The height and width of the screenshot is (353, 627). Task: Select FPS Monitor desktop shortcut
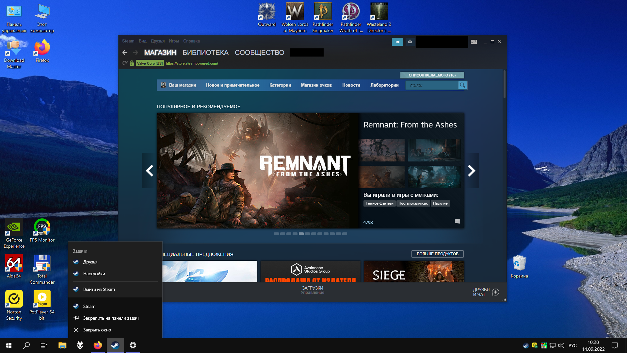click(x=42, y=231)
